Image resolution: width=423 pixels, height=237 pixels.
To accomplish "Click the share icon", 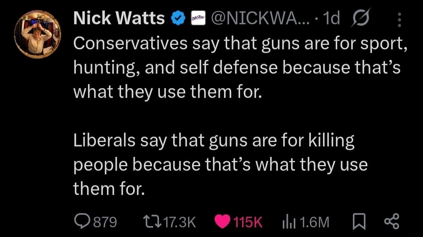I will tap(392, 221).
